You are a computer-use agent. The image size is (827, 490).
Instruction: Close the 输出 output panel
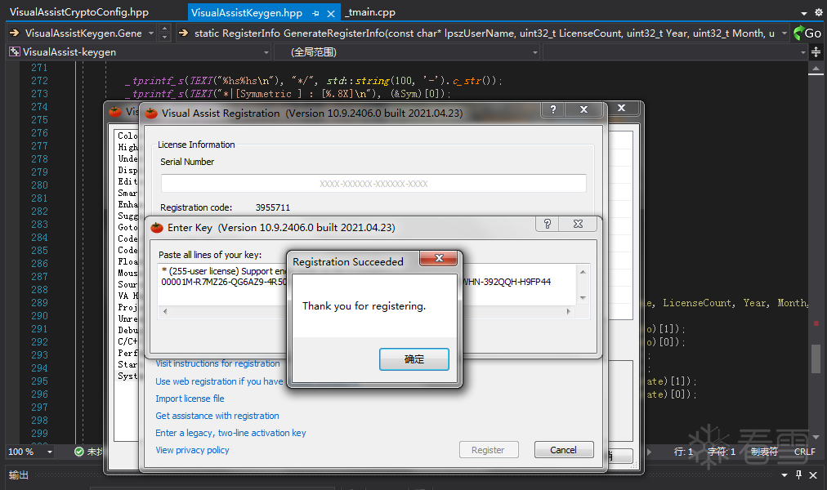[813, 474]
